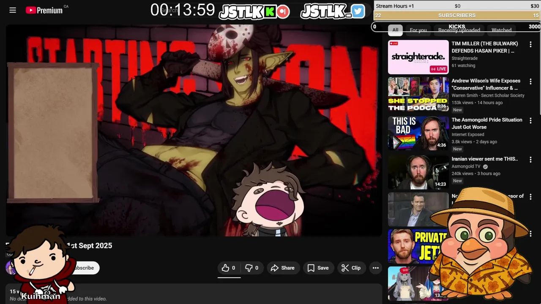Visit Internet Exposed channel name

pos(468,134)
